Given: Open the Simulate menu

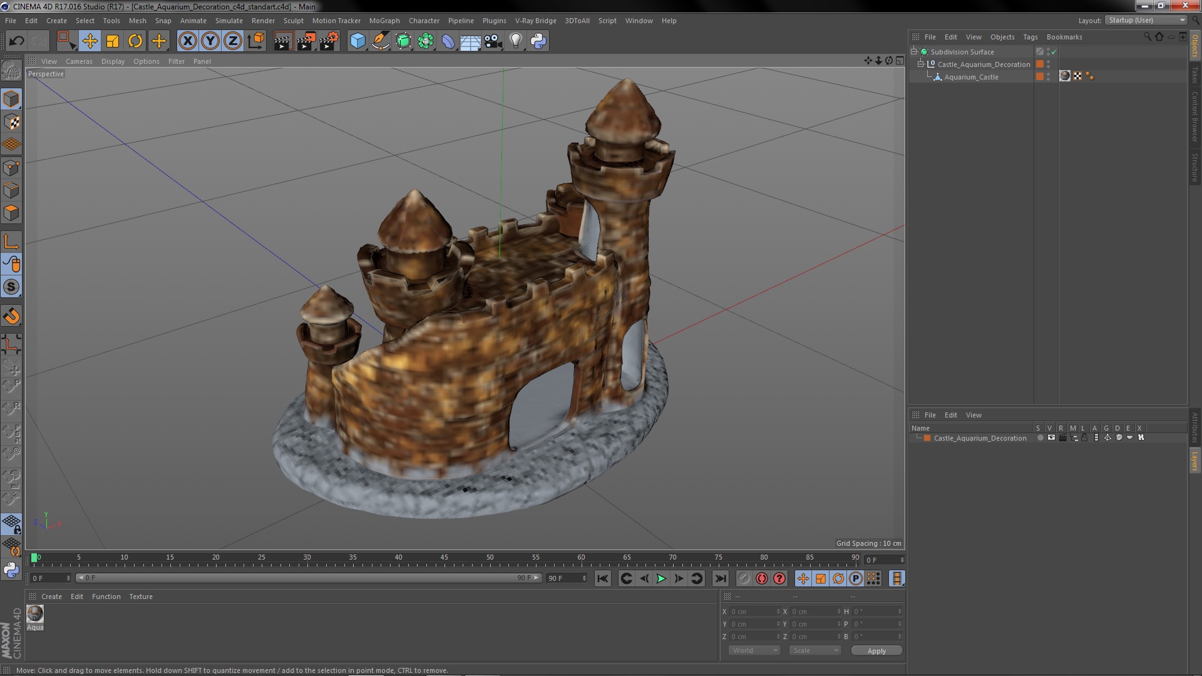Looking at the screenshot, I should click(229, 21).
